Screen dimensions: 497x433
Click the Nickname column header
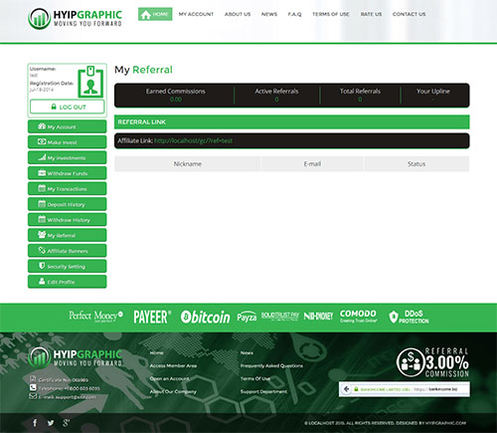[x=188, y=164]
